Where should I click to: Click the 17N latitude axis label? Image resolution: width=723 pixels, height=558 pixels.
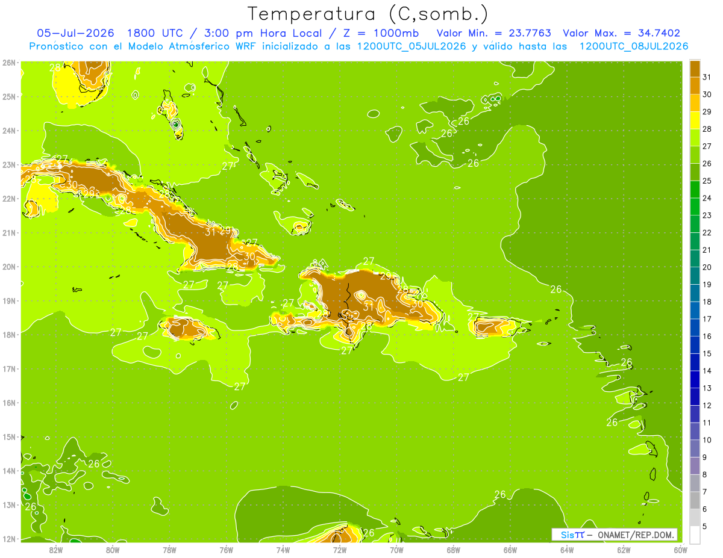9,369
